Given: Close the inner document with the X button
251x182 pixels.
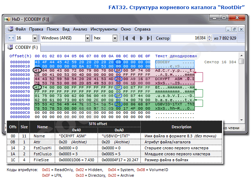Looking at the screenshot, I should (x=242, y=29).
